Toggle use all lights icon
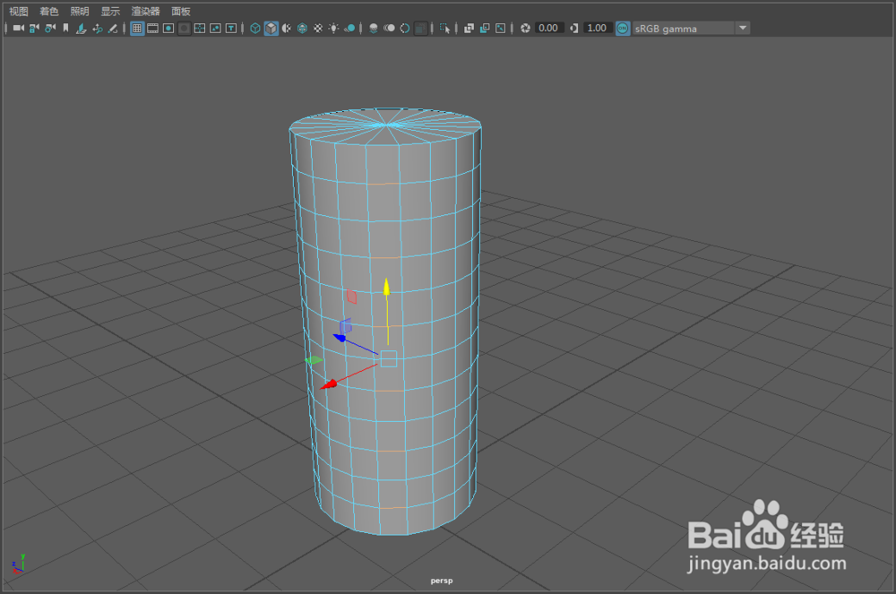Image resolution: width=896 pixels, height=594 pixels. coord(333,28)
